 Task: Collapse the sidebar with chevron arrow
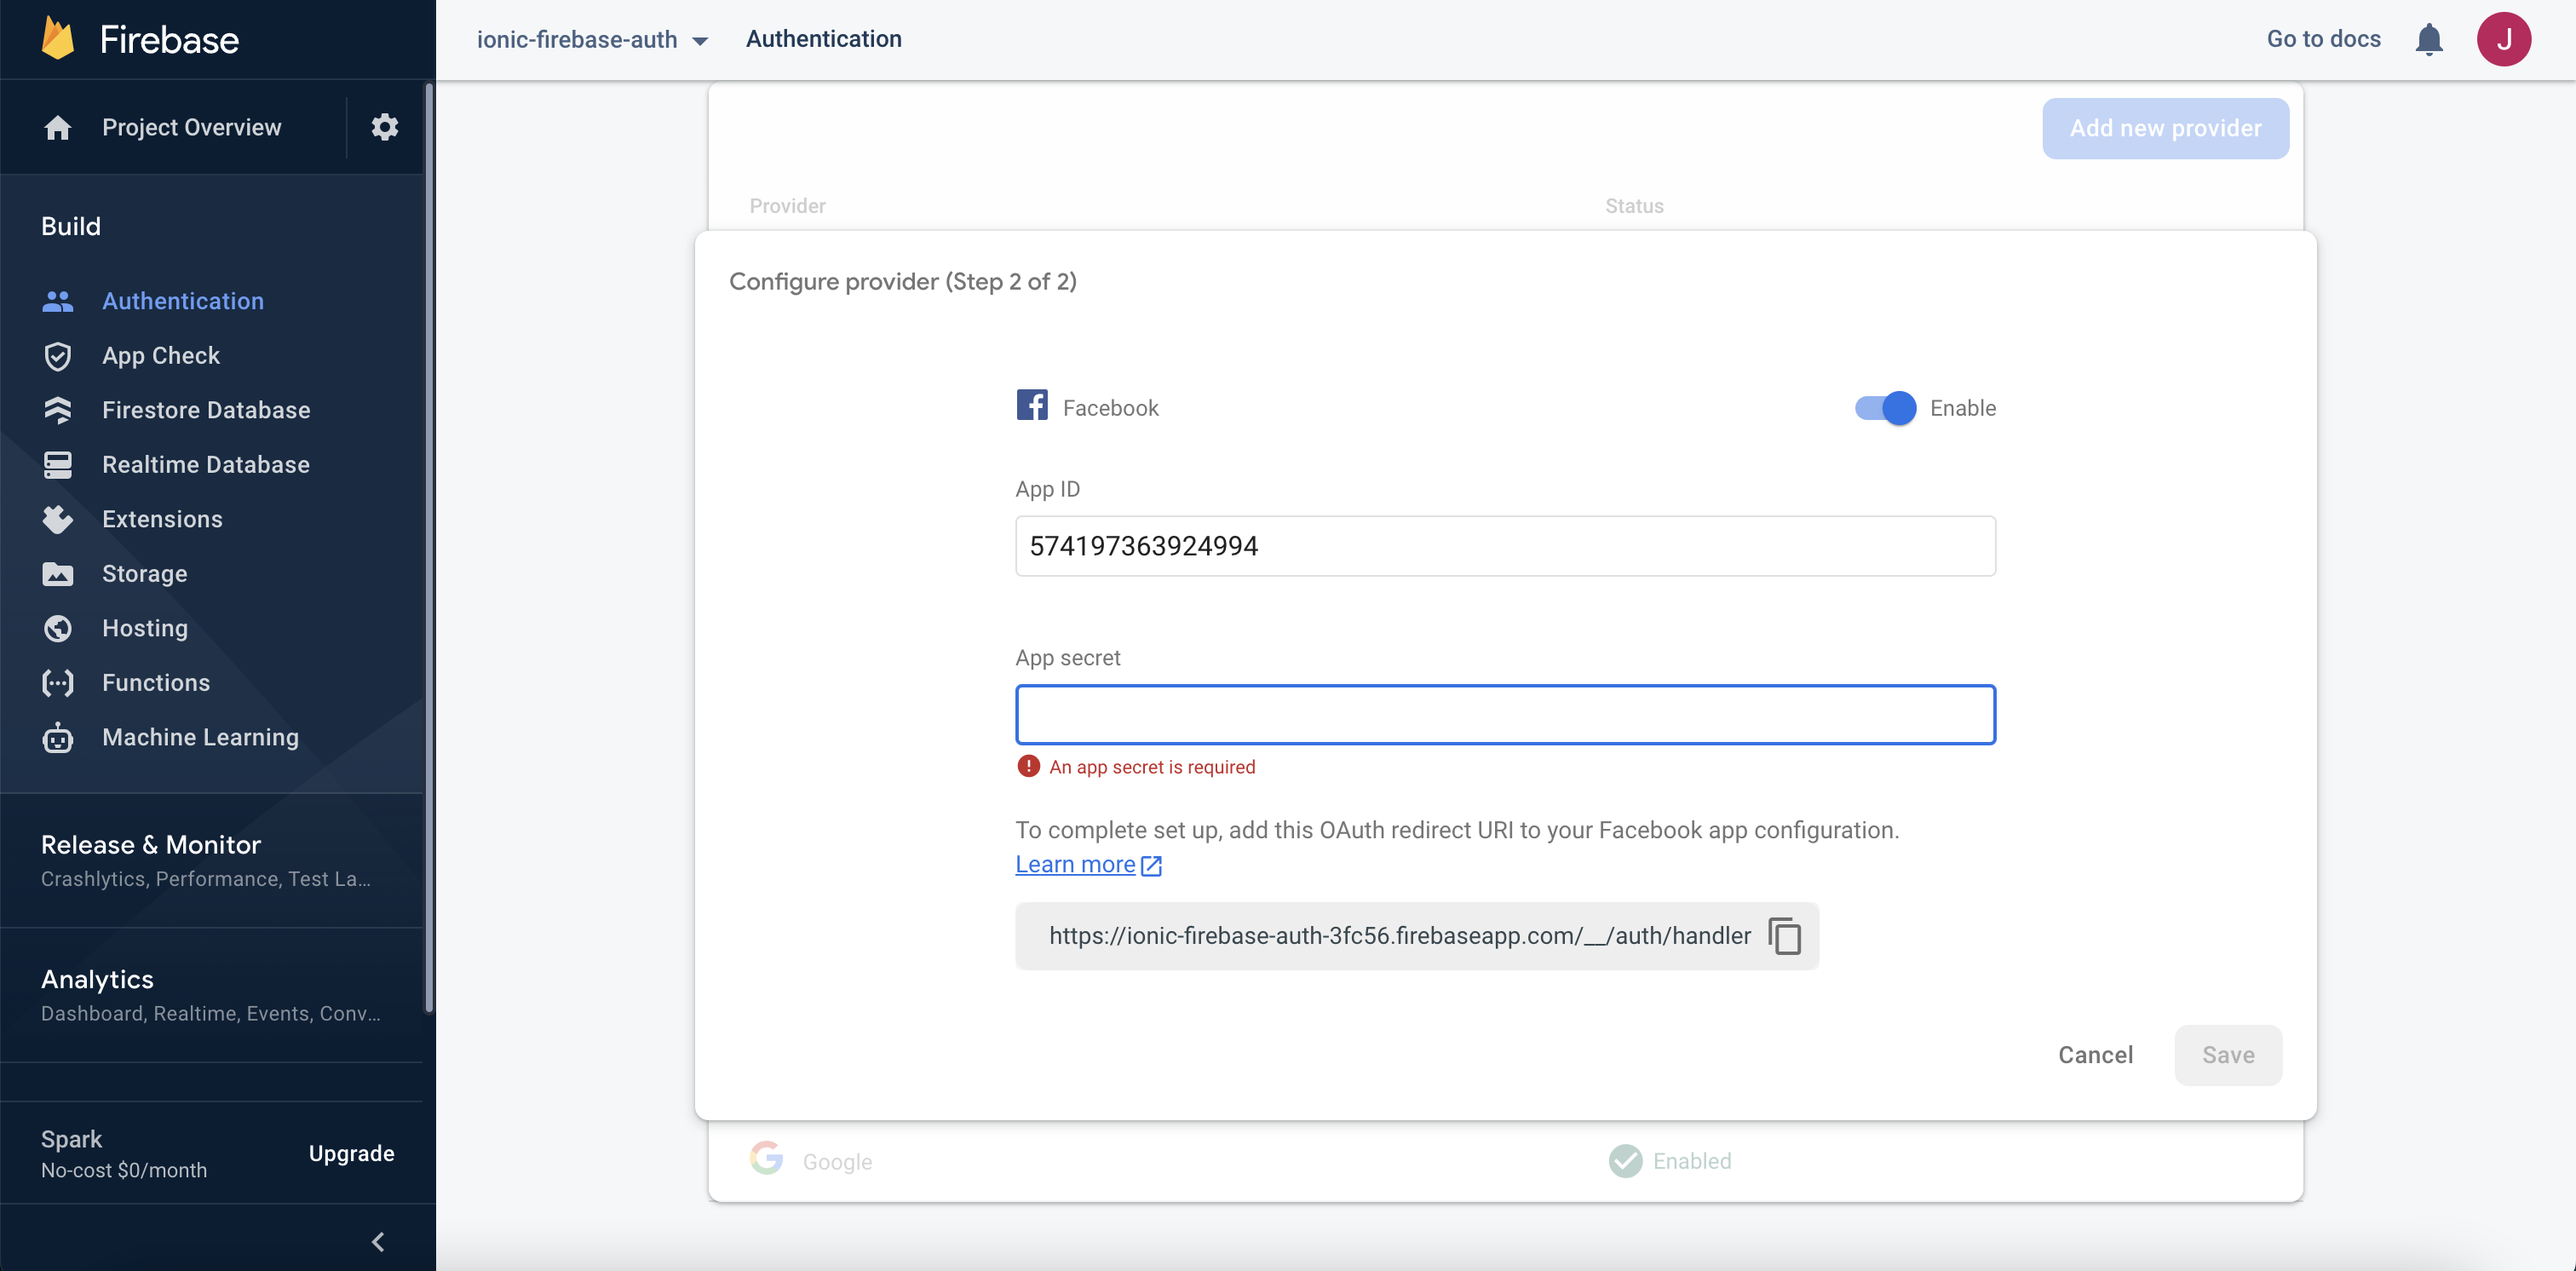[x=378, y=1242]
